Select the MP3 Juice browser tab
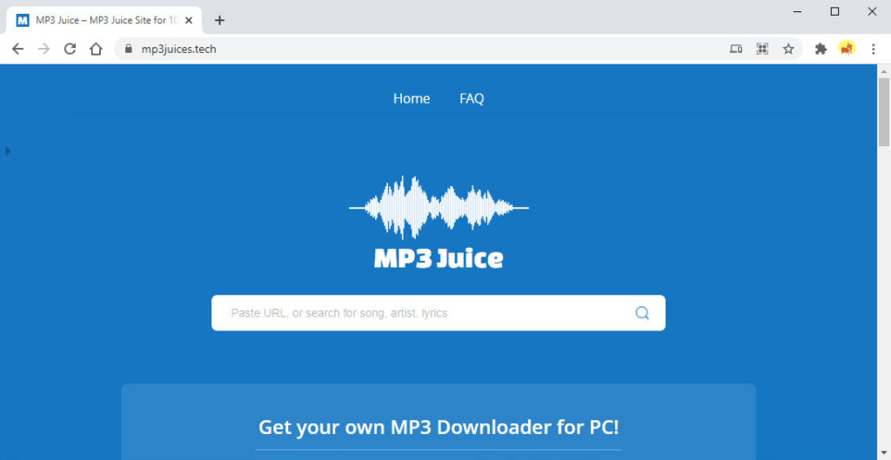This screenshot has width=891, height=460. (x=104, y=21)
